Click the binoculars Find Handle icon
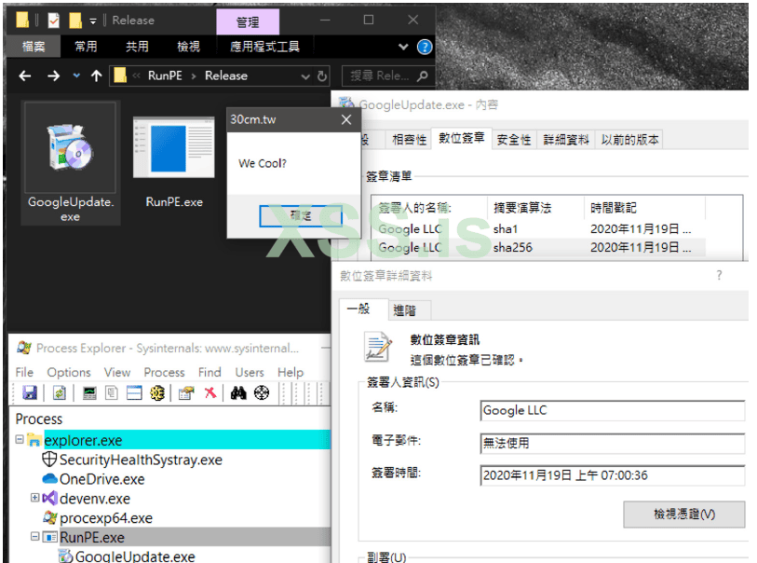This screenshot has width=757, height=563. point(238,393)
